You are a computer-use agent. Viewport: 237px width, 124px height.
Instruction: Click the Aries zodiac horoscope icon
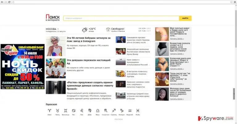tap(49, 110)
